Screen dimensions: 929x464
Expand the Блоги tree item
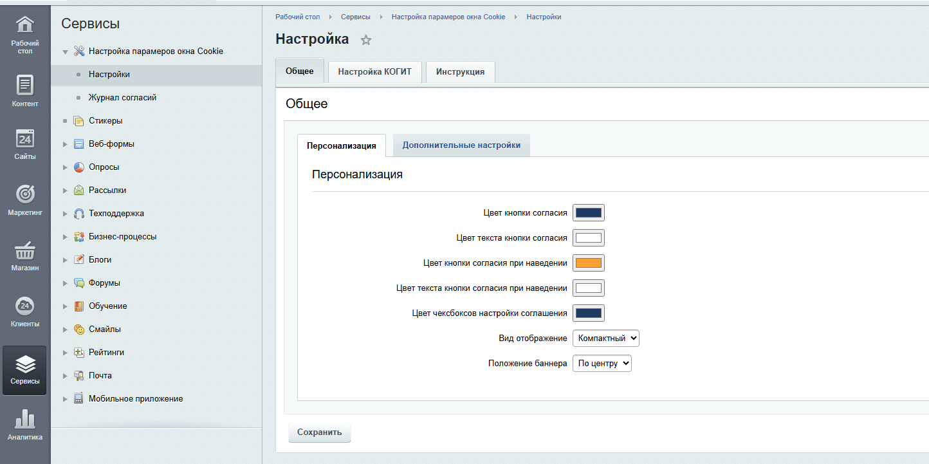[x=65, y=259]
